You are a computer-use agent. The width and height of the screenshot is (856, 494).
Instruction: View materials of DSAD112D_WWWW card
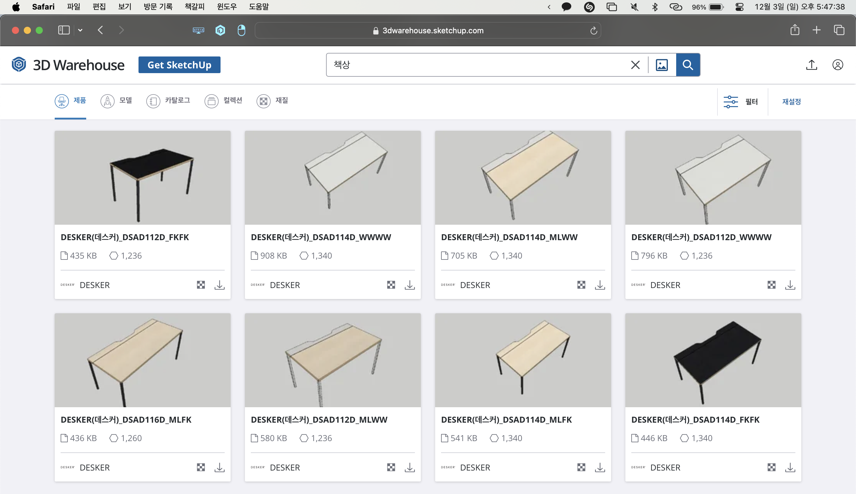772,285
